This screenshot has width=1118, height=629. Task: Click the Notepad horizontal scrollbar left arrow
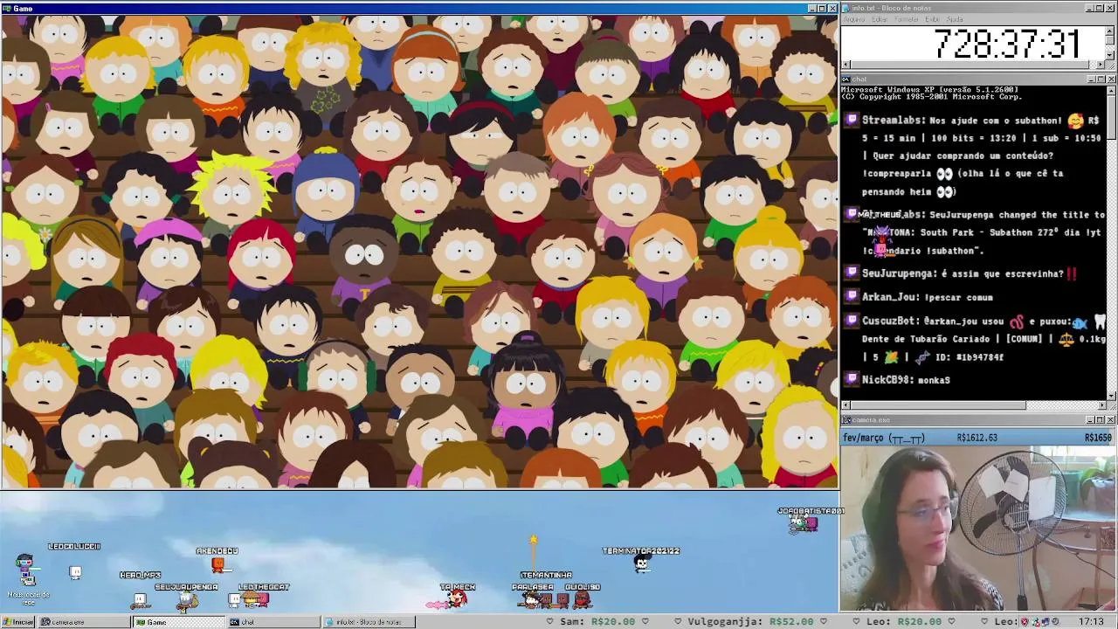click(x=845, y=65)
